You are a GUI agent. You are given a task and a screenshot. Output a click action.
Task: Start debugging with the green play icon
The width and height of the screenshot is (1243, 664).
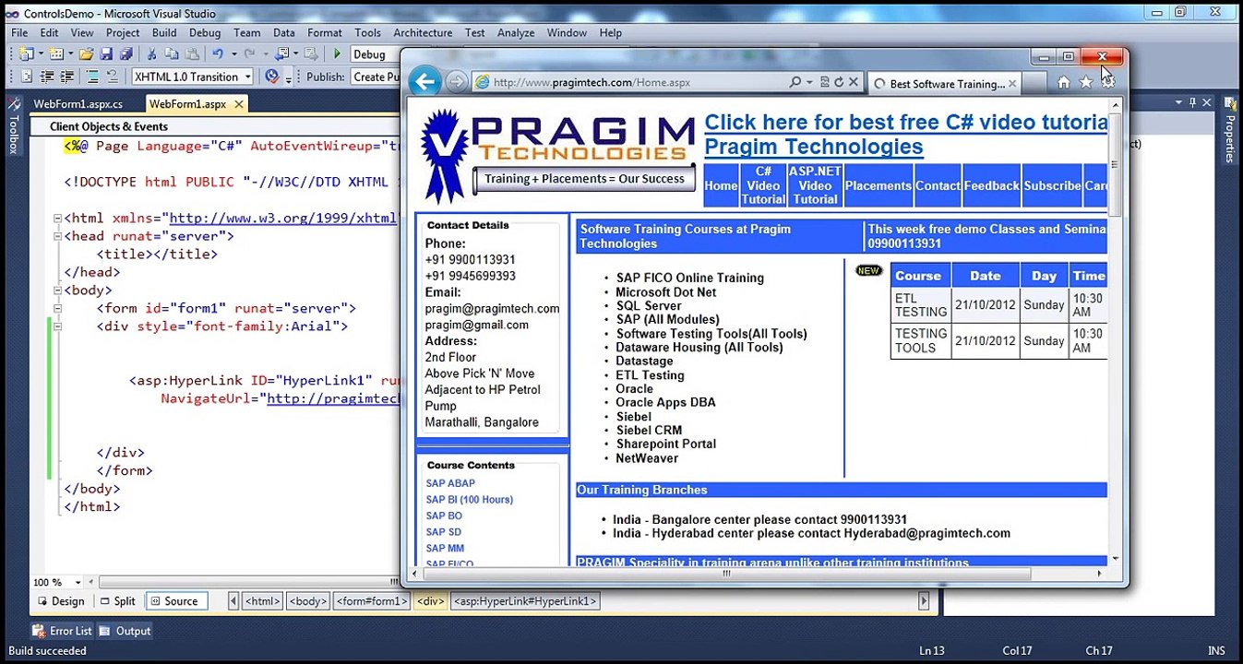[x=337, y=54]
